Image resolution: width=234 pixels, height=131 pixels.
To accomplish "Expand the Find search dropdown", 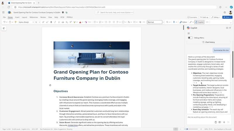I will (170, 22).
